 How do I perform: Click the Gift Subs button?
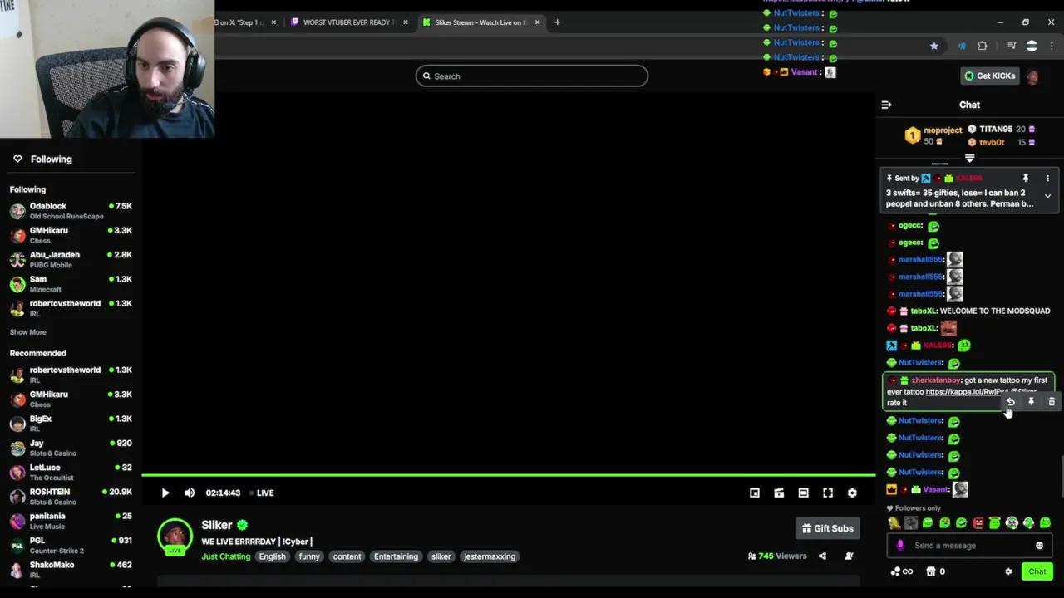coord(827,528)
